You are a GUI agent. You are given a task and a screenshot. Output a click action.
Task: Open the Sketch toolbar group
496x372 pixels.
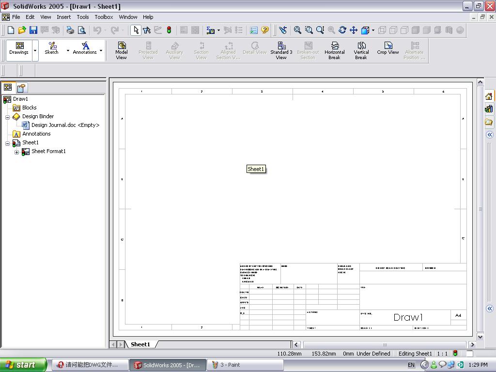tap(51, 48)
